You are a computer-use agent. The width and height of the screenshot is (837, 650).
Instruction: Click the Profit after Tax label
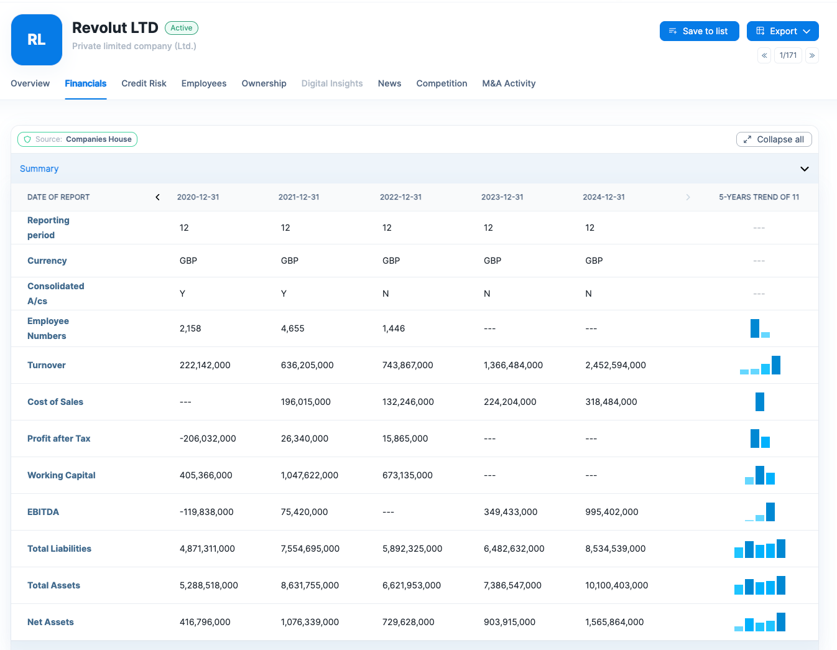click(59, 439)
